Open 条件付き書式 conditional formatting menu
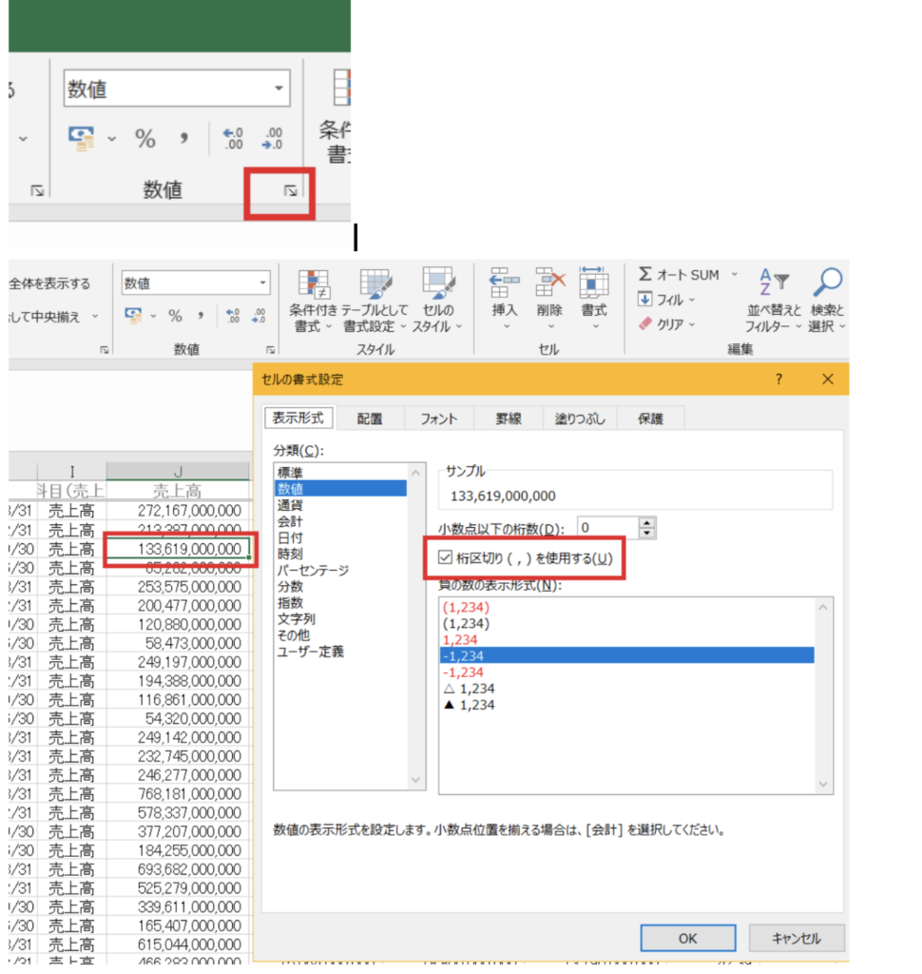This screenshot has height=974, width=922. 313,302
